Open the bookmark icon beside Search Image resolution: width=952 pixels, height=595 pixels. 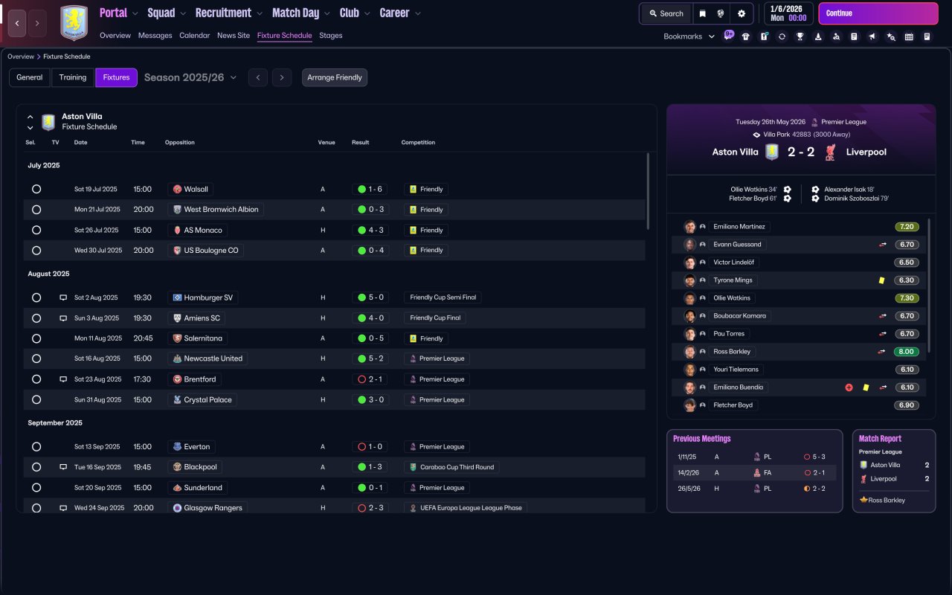click(702, 13)
